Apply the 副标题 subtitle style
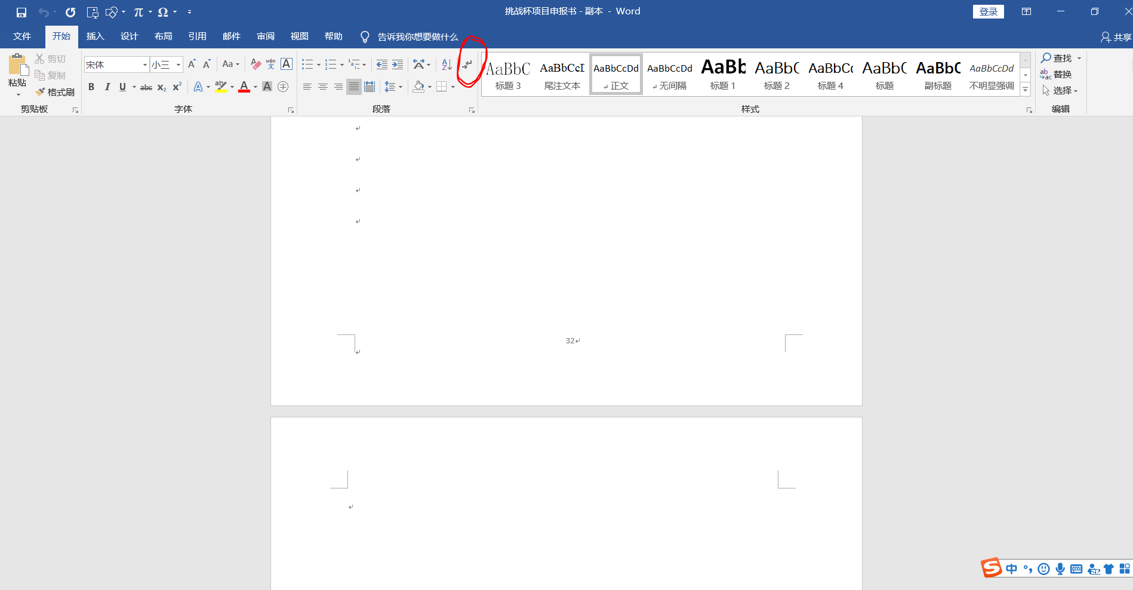Image resolution: width=1133 pixels, height=590 pixels. coord(938,74)
